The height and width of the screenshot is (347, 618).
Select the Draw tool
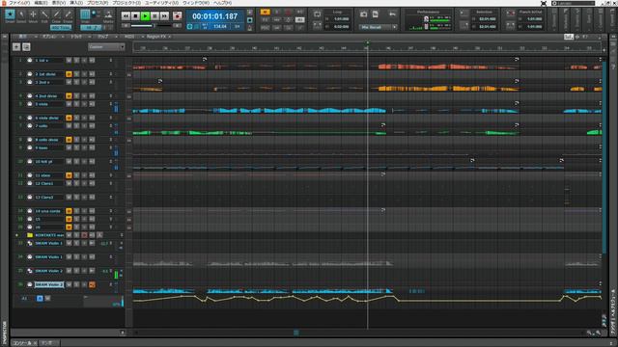pos(56,15)
